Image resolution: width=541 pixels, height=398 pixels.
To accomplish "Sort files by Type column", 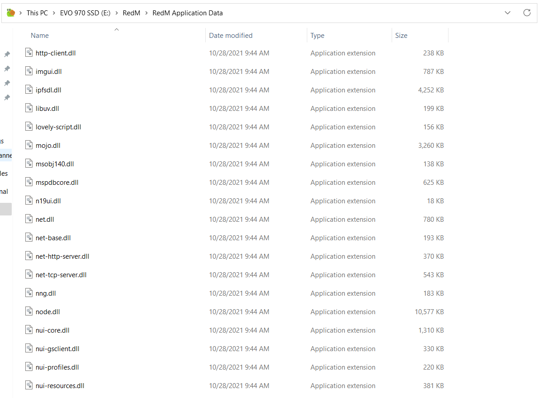I will point(317,36).
